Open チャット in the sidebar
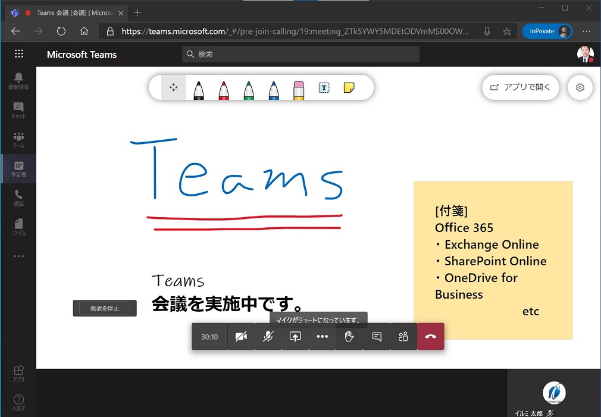601x417 pixels. [x=18, y=111]
